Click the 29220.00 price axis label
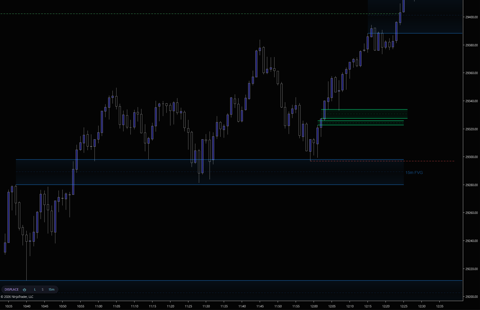The image size is (480, 310). click(x=471, y=269)
